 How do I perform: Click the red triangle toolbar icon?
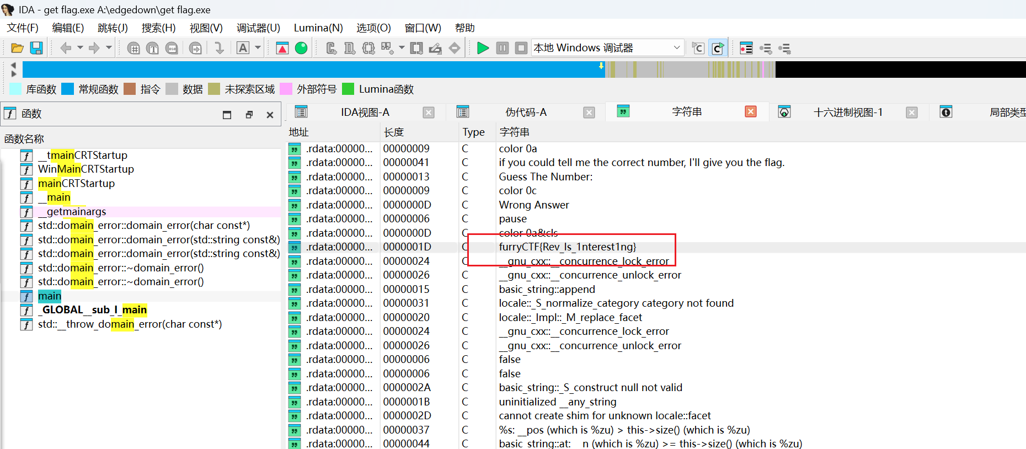(282, 49)
